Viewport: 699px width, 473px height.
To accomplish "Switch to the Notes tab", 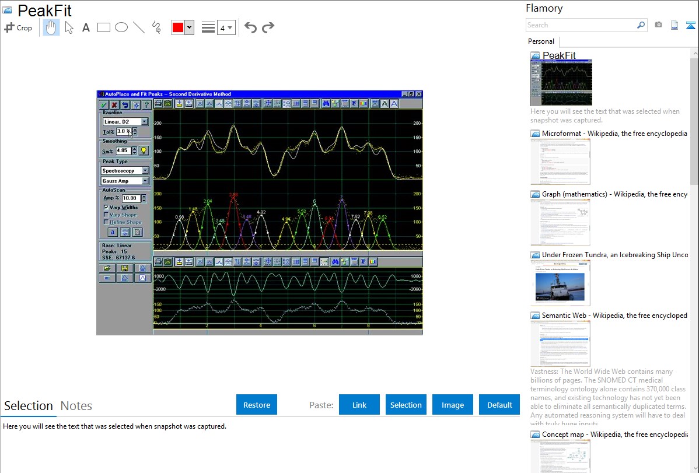I will point(76,406).
